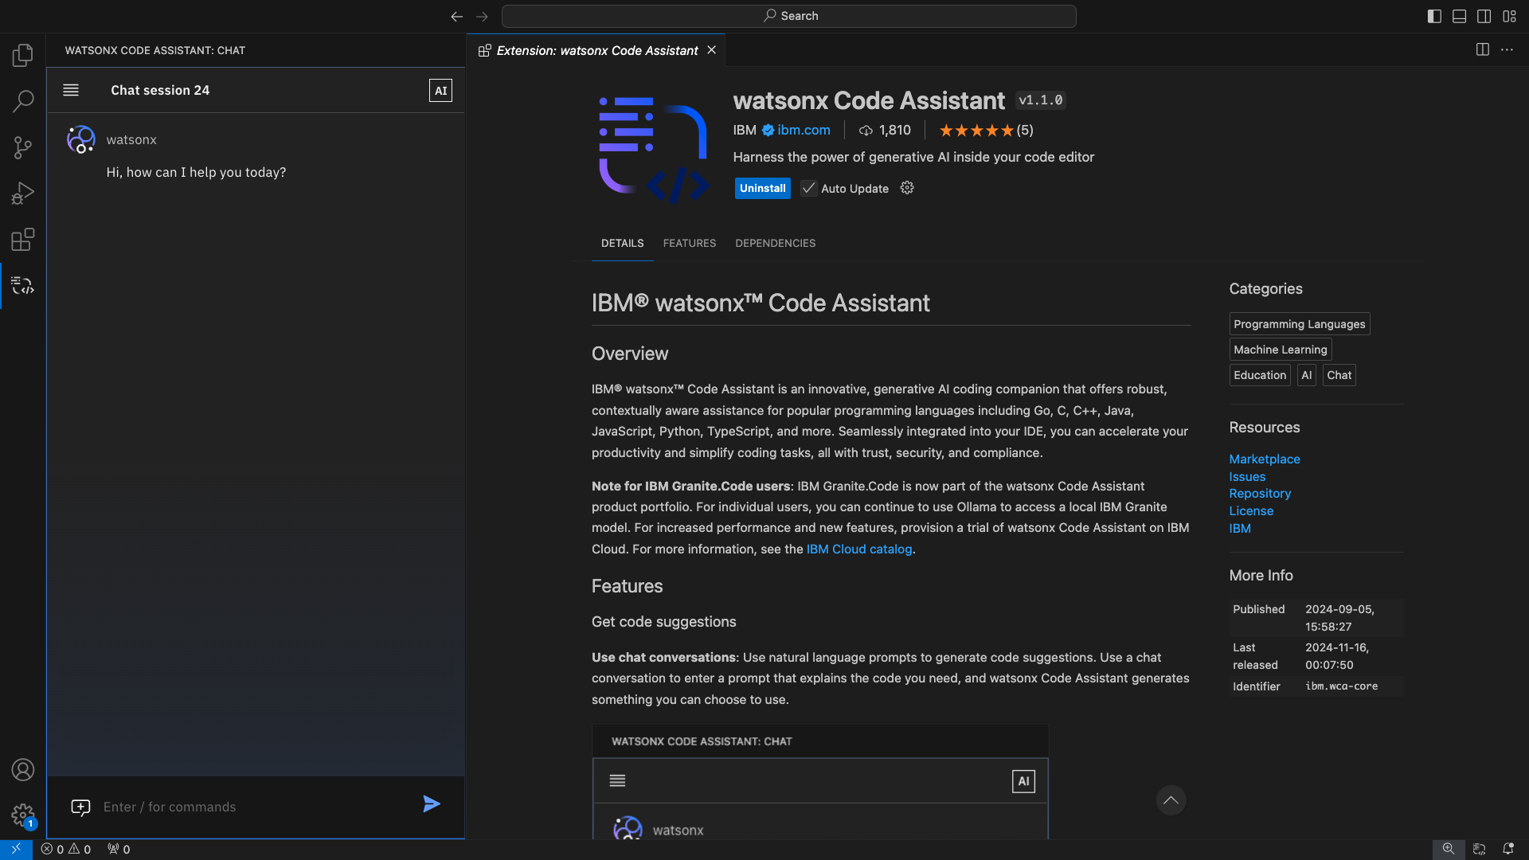Image resolution: width=1529 pixels, height=860 pixels.
Task: Open the Accounts icon in activity bar
Action: [x=23, y=770]
